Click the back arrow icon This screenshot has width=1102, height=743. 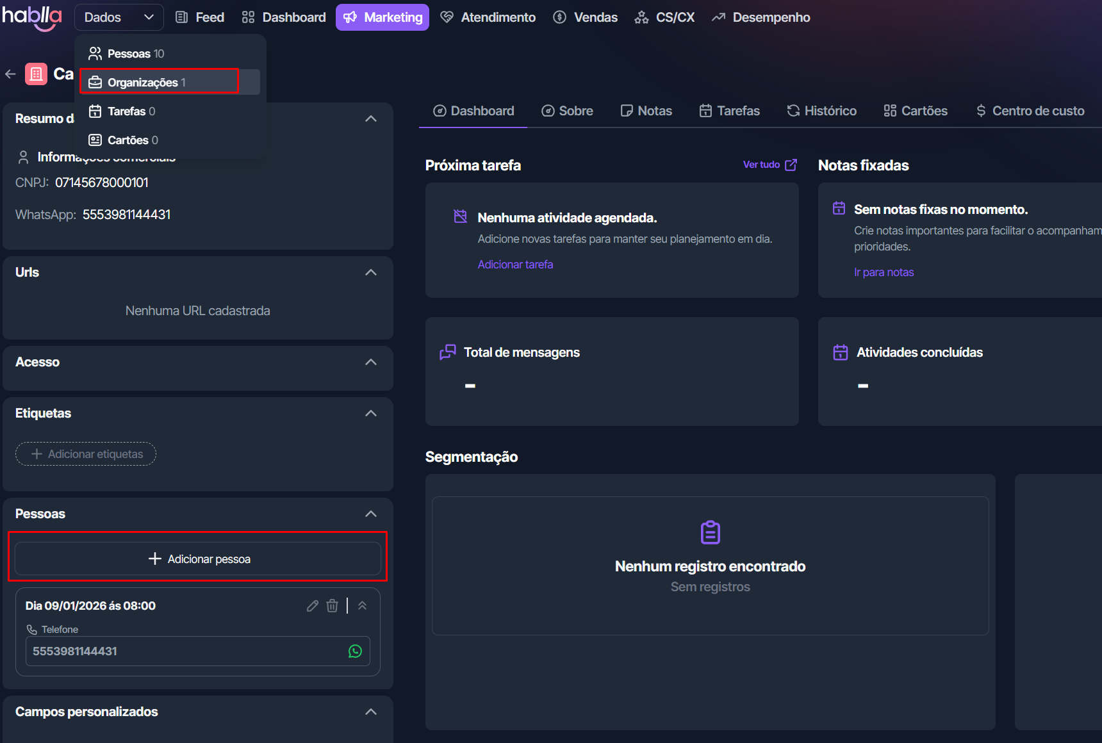click(10, 74)
